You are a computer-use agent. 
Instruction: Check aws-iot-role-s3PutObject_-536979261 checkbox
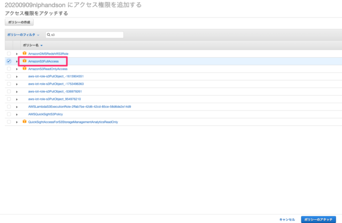click(x=9, y=91)
